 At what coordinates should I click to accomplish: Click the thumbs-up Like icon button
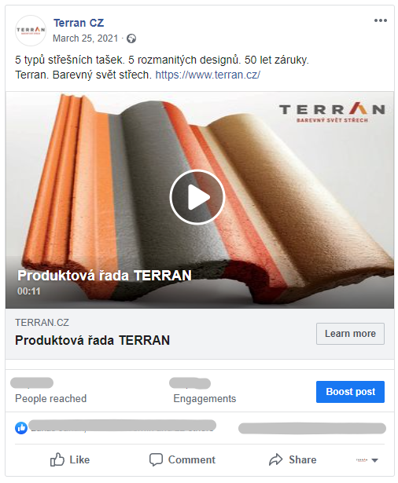tap(57, 460)
